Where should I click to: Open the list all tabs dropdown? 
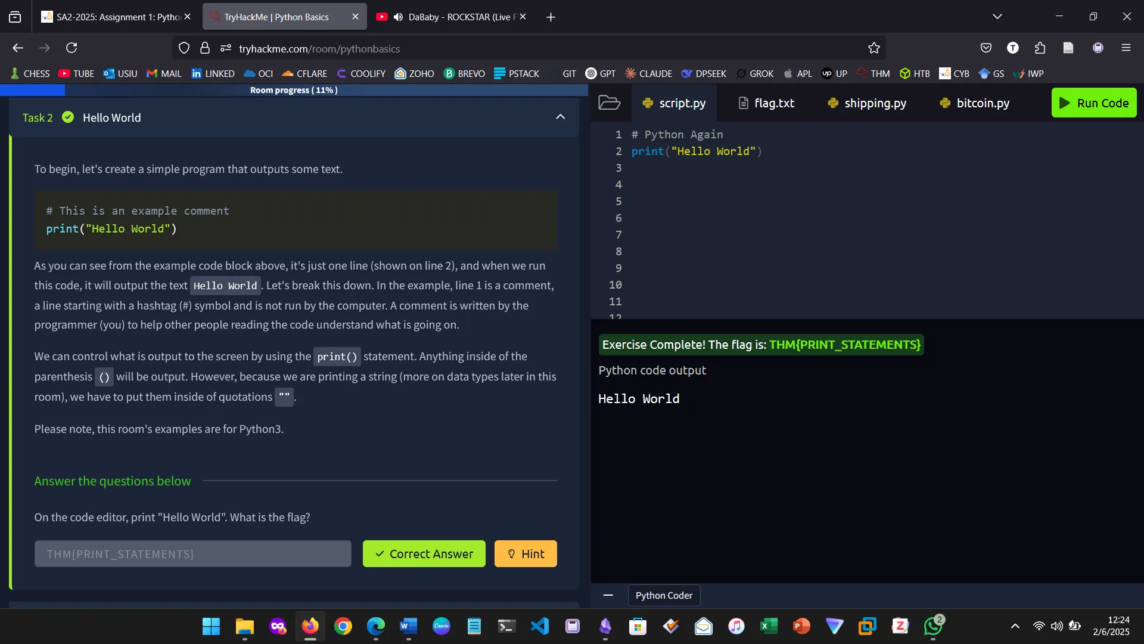point(997,17)
